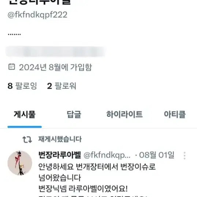Open the 게시물 tab
Screen dimensions: 197x197
pyautogui.click(x=25, y=115)
